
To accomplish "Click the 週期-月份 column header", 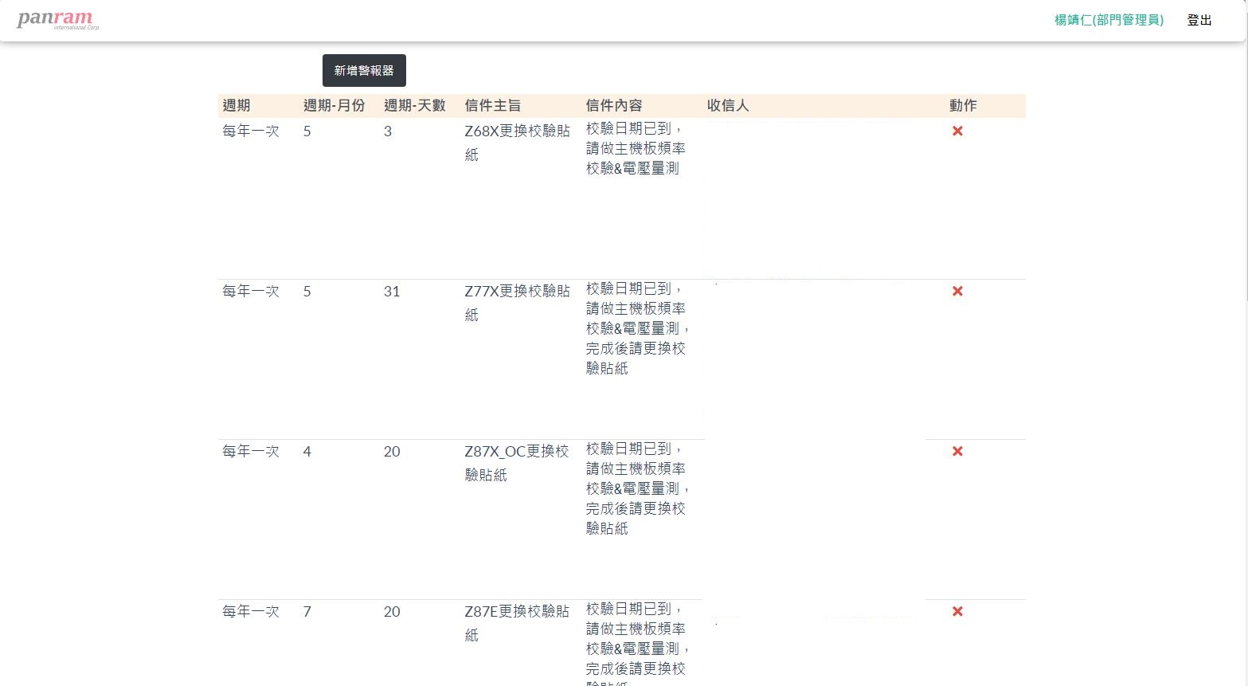I will (334, 105).
